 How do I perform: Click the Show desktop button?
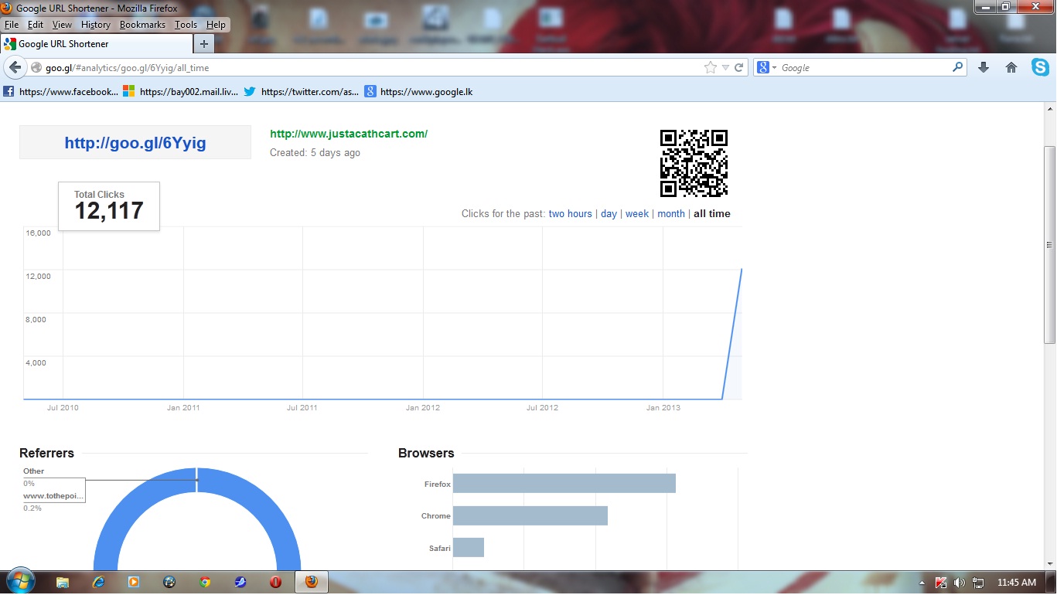pyautogui.click(x=1052, y=583)
